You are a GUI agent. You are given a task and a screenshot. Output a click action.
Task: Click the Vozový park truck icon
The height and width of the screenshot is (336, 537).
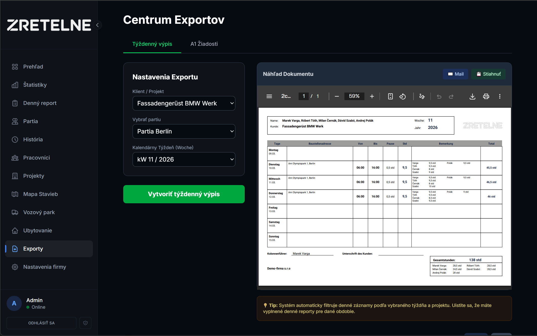15,212
